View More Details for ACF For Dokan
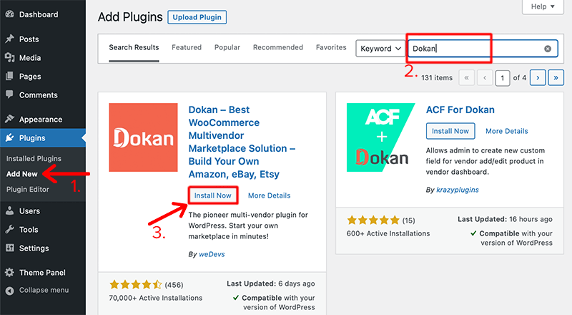The image size is (572, 315). point(507,131)
